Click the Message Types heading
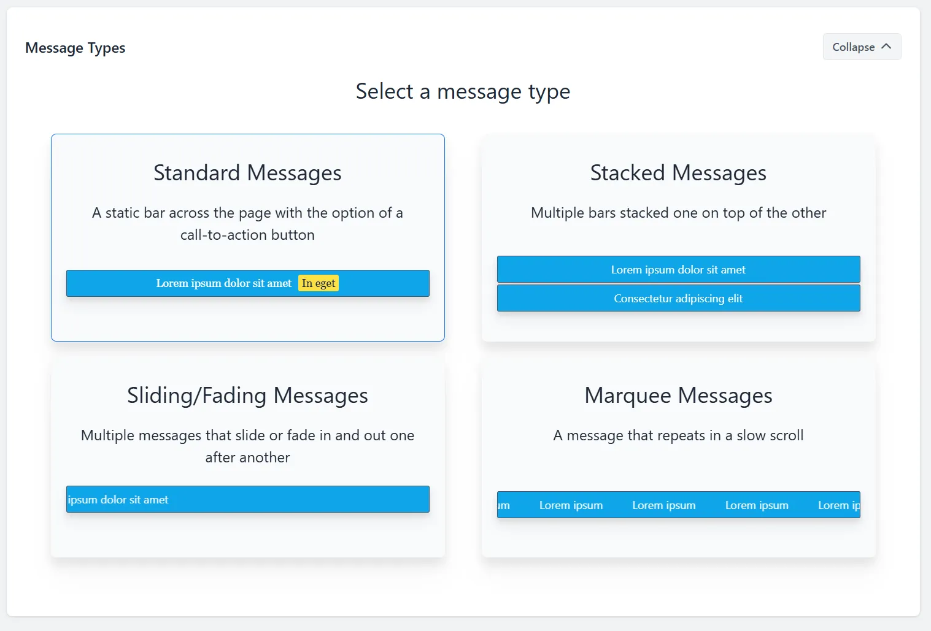 (x=75, y=48)
